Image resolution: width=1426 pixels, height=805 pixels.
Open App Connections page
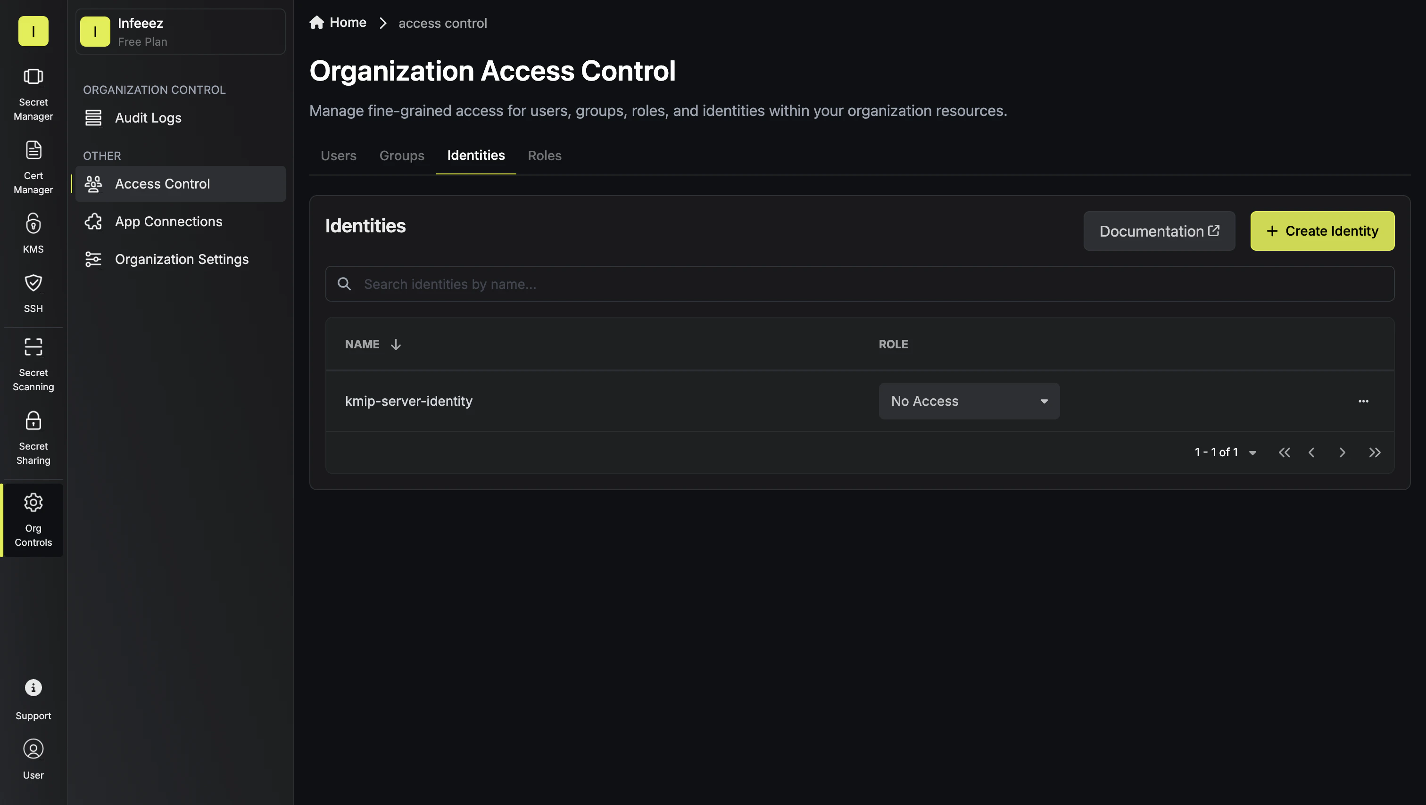pos(181,222)
